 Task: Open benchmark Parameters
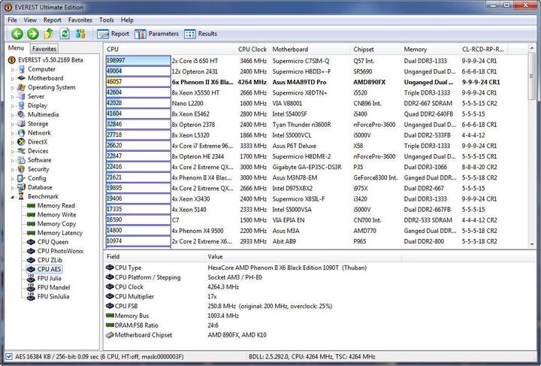(156, 34)
